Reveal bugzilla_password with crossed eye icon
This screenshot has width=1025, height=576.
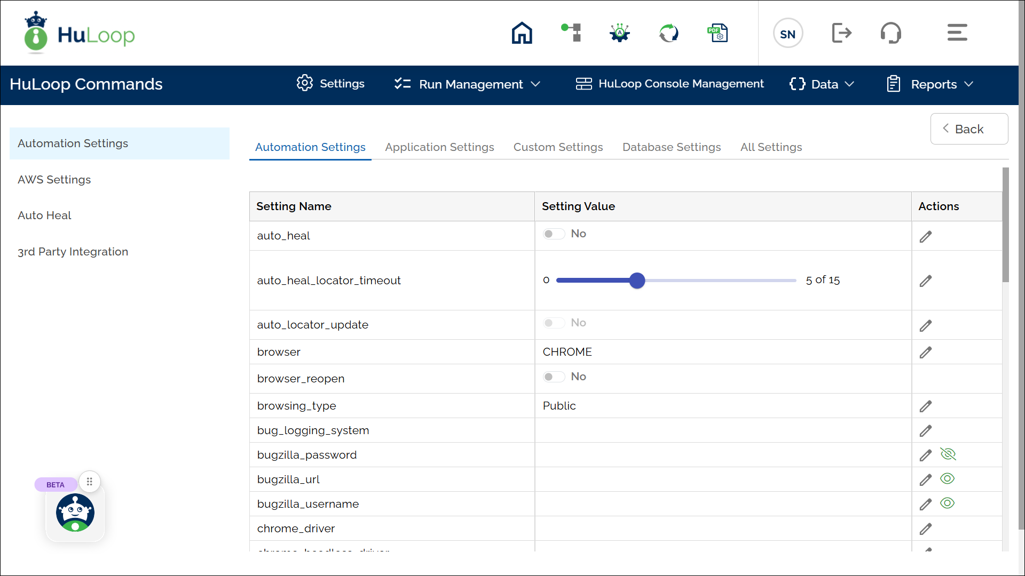tap(948, 454)
